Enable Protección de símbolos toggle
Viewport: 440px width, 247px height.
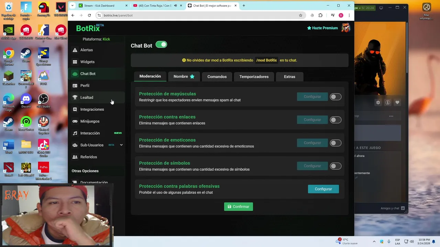point(335,166)
